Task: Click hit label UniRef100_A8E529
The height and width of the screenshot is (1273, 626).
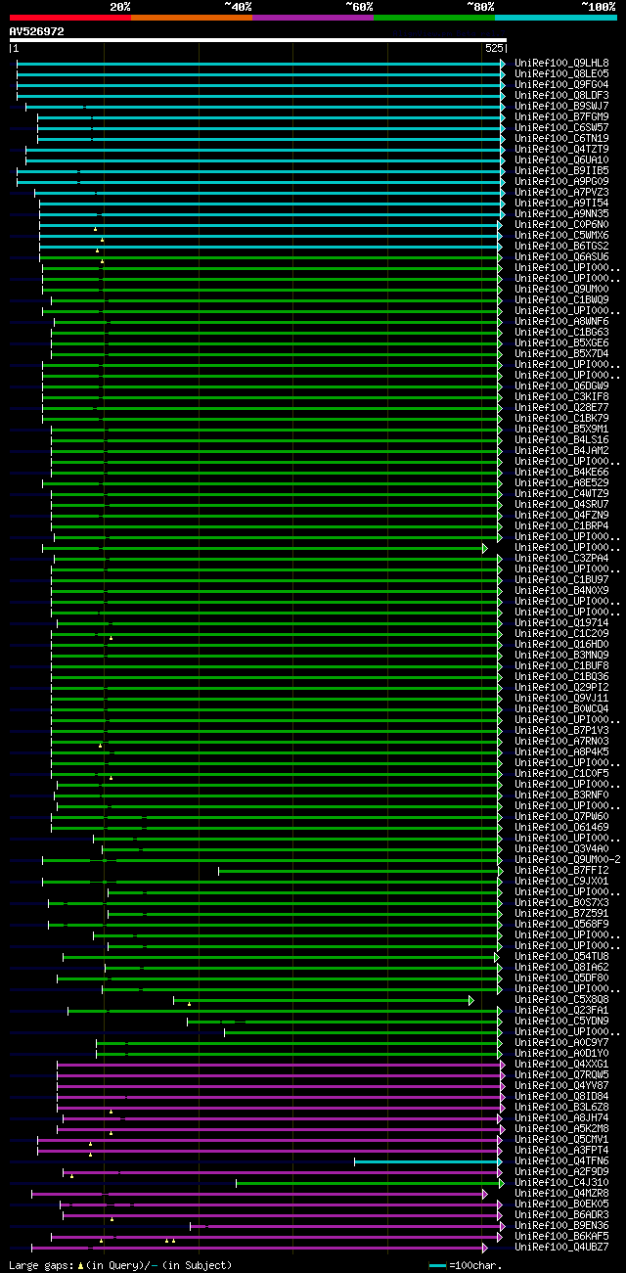Action: tap(561, 483)
